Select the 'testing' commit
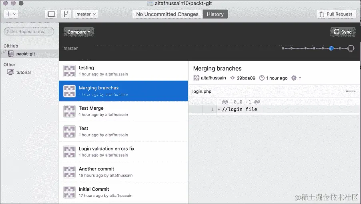Screen dimensions: 361x204 123,71
